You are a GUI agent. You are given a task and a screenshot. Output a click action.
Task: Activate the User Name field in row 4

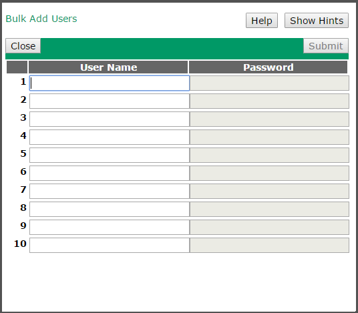pyautogui.click(x=110, y=137)
